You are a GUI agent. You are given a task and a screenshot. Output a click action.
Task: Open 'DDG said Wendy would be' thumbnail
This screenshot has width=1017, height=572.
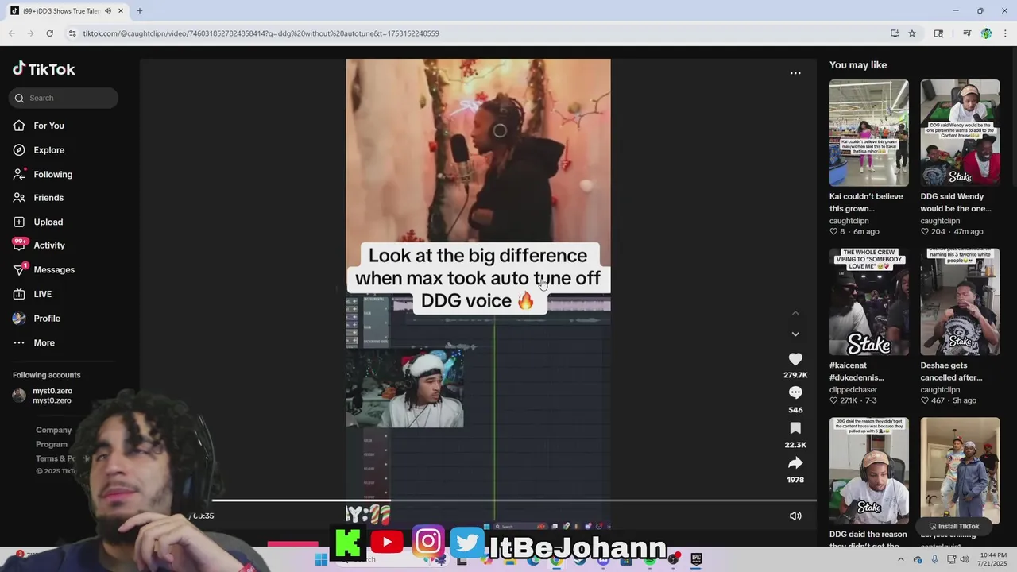pos(960,133)
